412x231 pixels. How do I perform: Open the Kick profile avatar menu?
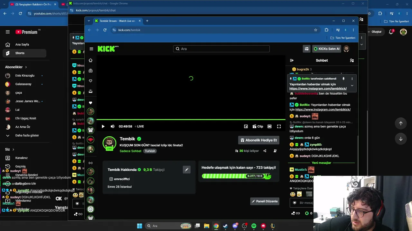(346, 49)
